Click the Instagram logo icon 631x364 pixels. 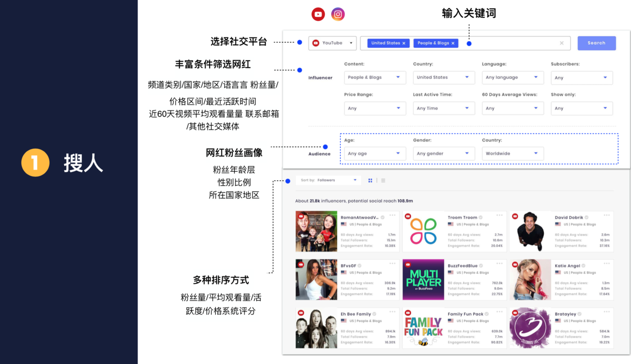(338, 14)
